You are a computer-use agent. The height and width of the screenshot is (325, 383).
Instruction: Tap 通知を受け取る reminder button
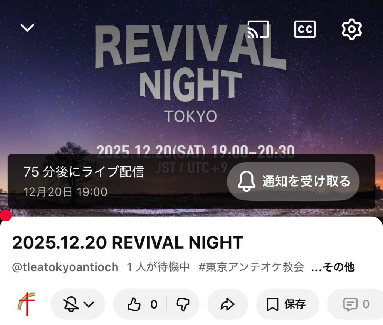pyautogui.click(x=293, y=181)
